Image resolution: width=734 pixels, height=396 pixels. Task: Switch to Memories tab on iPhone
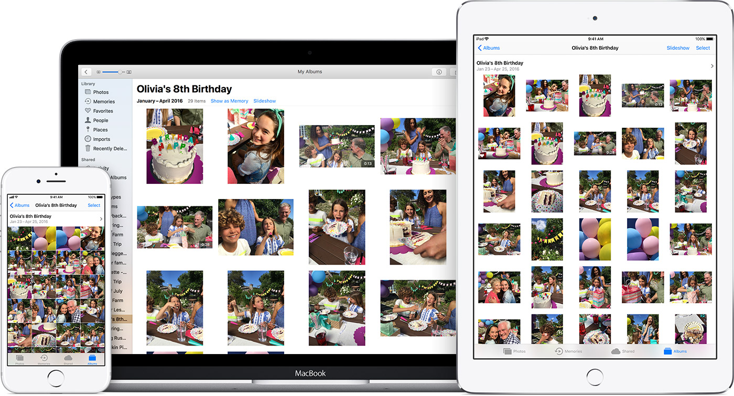pyautogui.click(x=44, y=360)
